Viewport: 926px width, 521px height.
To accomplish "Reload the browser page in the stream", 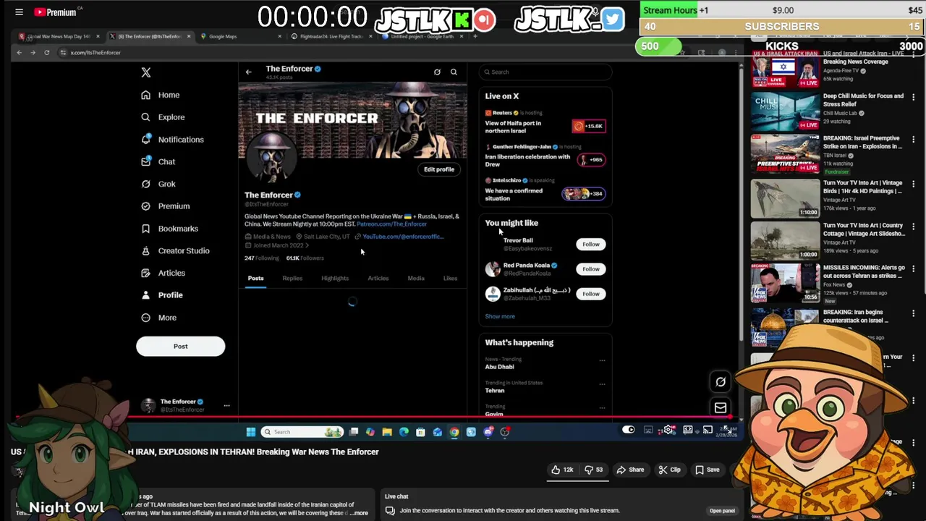I will (46, 52).
